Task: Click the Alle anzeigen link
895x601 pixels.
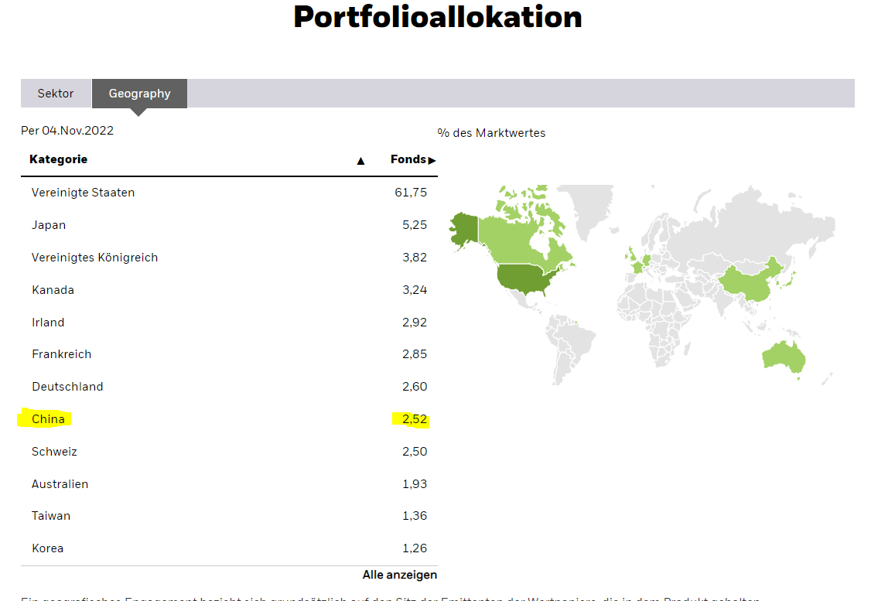Action: click(399, 575)
